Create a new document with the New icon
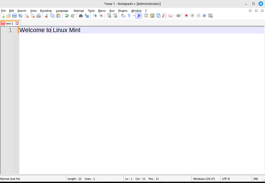The image size is (265, 183). coord(3,16)
